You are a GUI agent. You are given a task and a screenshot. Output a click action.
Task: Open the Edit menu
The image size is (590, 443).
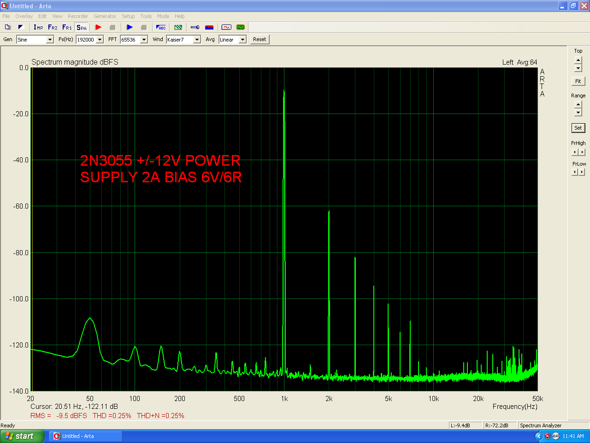(x=42, y=16)
